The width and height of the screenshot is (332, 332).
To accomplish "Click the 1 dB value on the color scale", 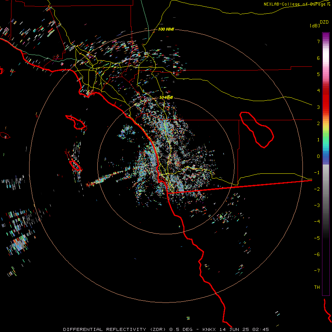I will point(318,140).
